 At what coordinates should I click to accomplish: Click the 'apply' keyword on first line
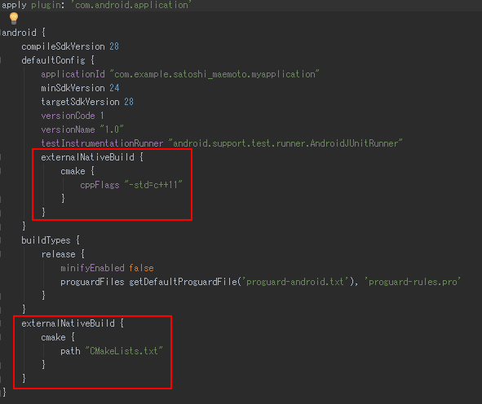click(x=14, y=5)
